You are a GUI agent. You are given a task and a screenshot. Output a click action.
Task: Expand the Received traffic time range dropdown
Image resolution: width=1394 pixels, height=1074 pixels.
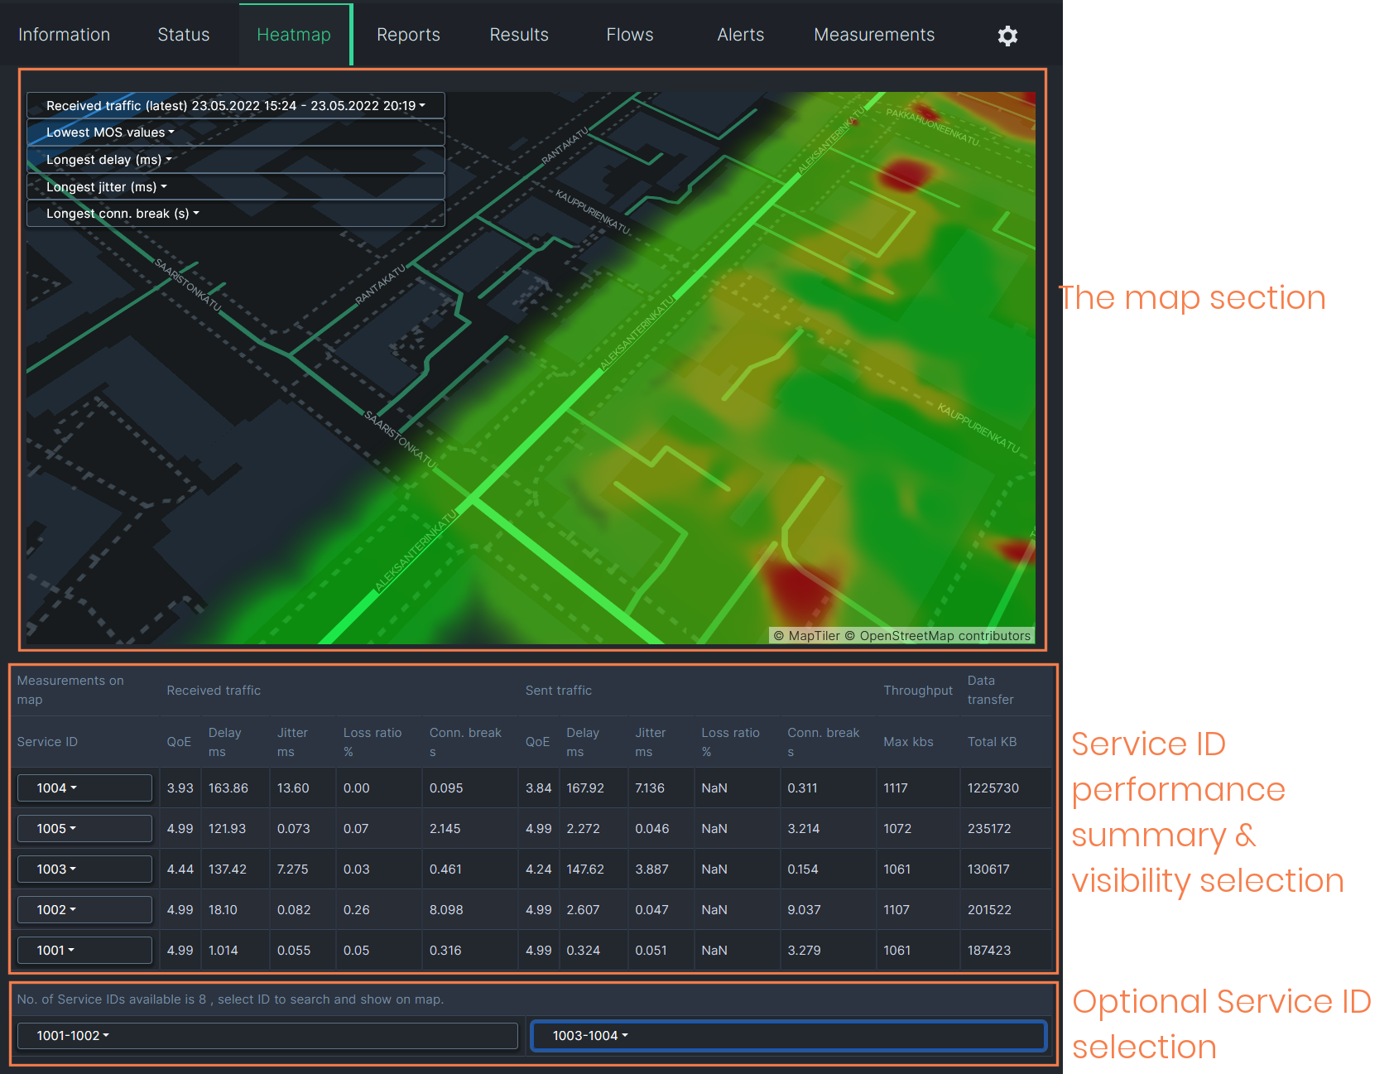click(x=236, y=106)
